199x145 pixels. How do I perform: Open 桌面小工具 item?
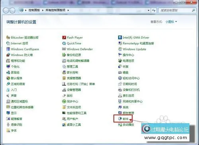[x=72, y=125]
